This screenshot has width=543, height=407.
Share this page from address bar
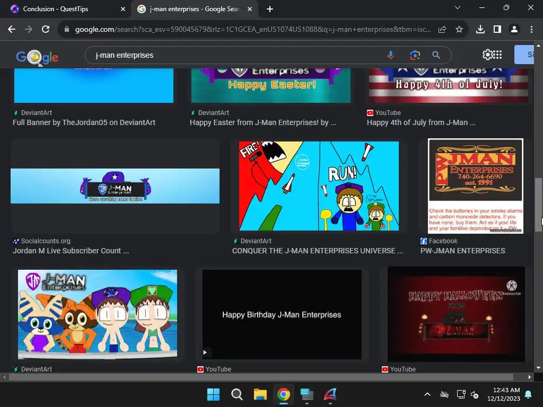[x=442, y=30]
